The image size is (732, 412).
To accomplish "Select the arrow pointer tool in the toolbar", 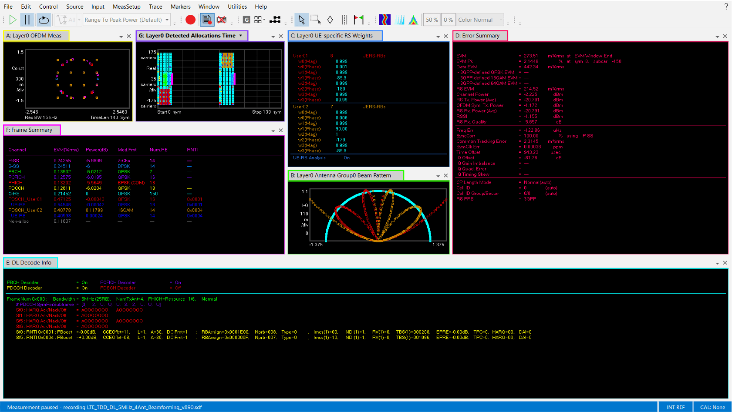I will (x=301, y=20).
